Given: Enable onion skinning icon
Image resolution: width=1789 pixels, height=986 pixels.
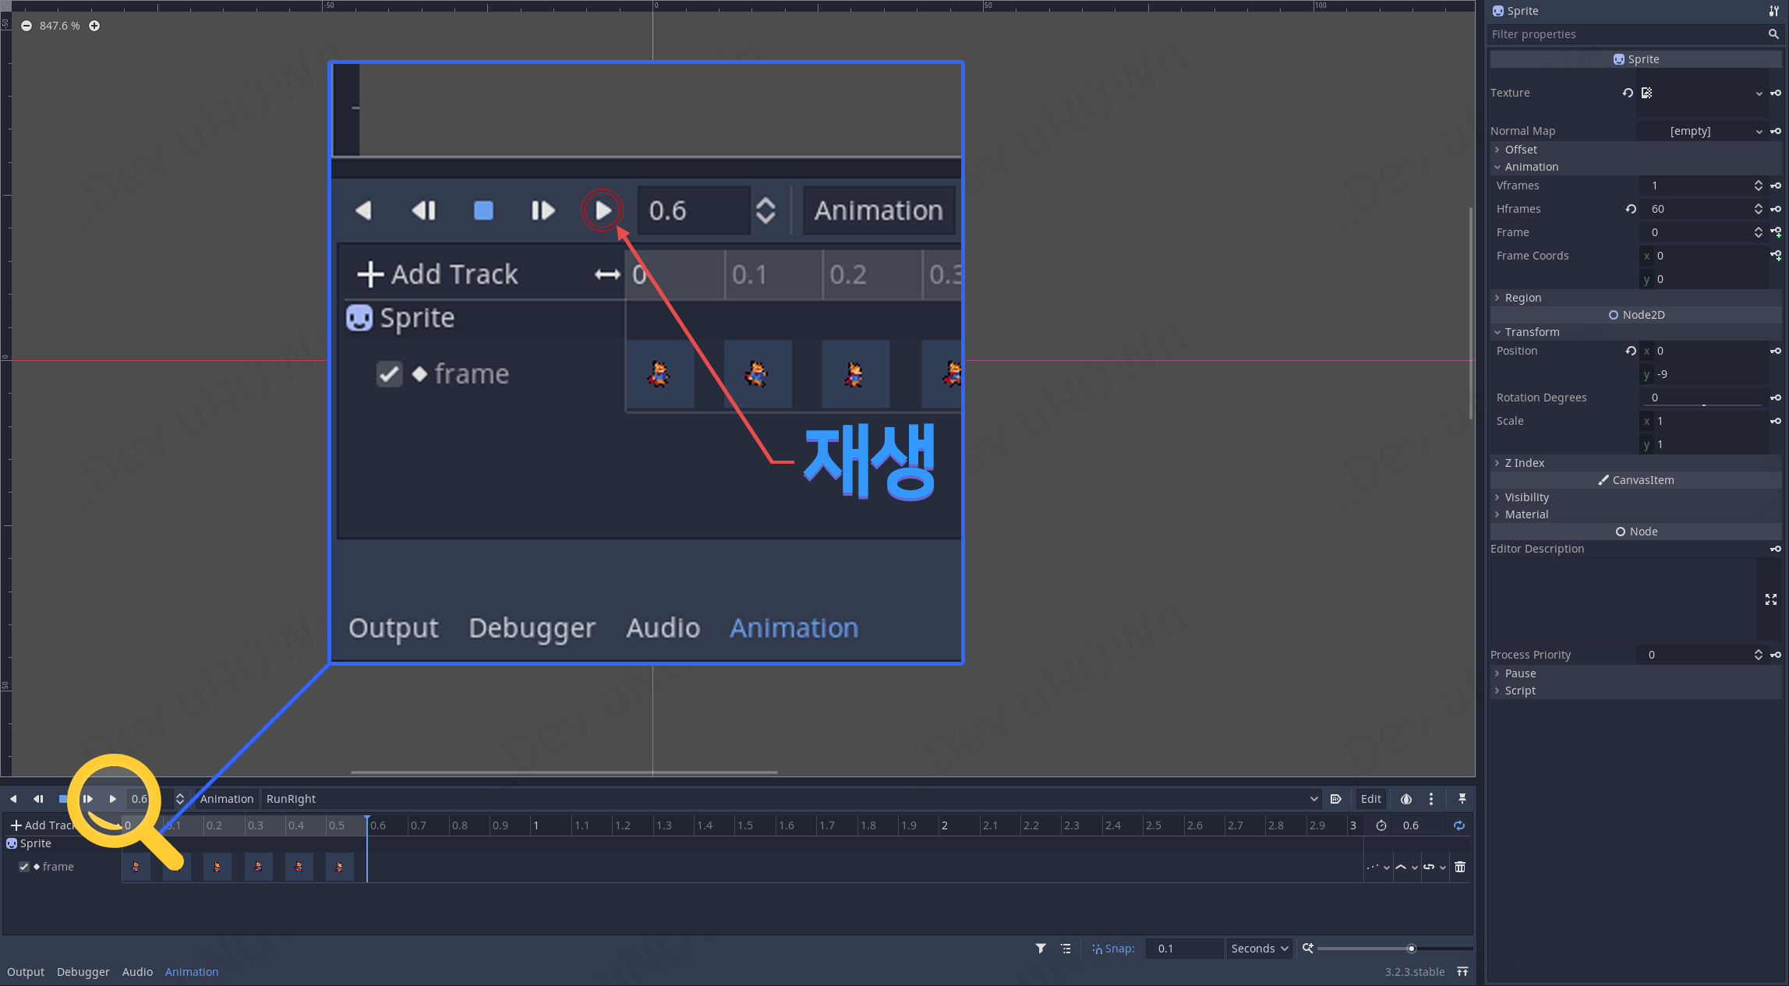Looking at the screenshot, I should [x=1405, y=799].
